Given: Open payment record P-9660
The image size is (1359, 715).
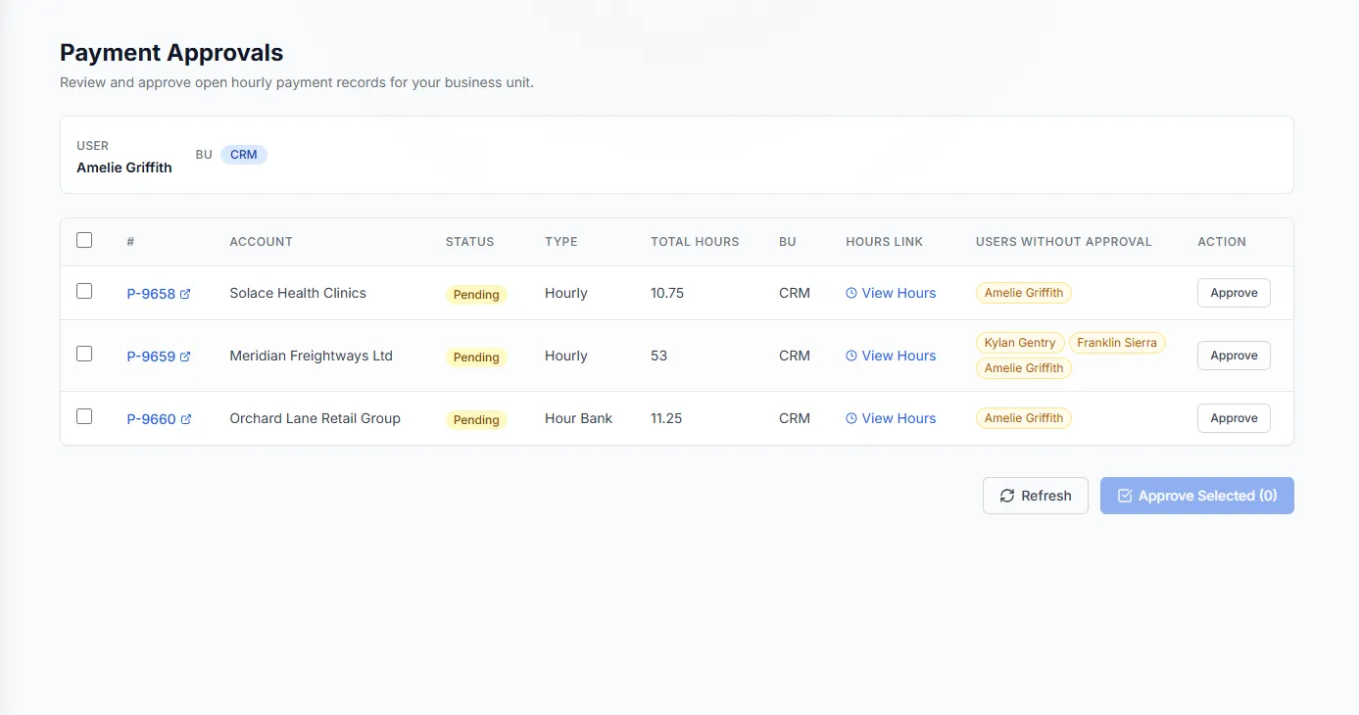Looking at the screenshot, I should [x=151, y=419].
